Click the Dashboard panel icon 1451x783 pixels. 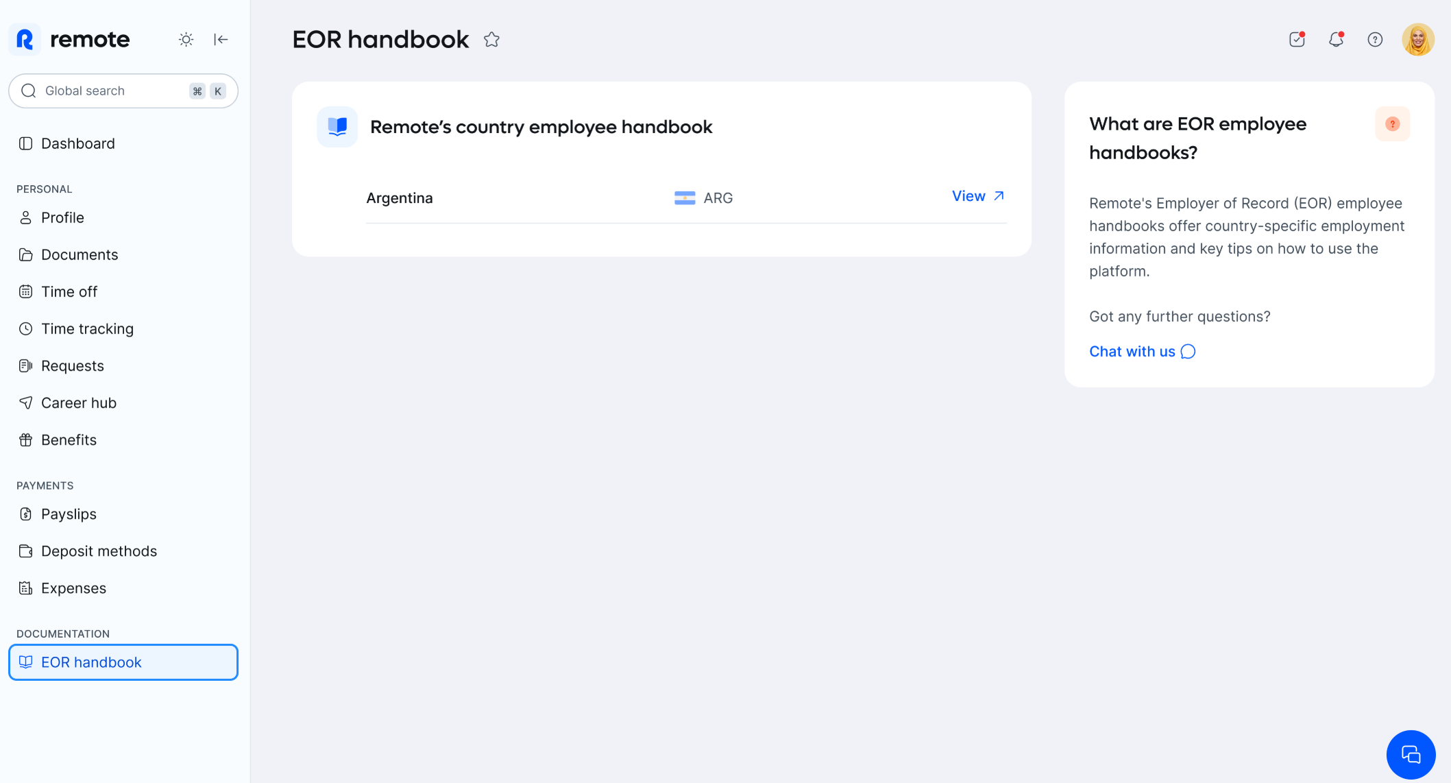point(25,143)
